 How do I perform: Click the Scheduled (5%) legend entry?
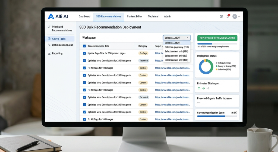click(223, 63)
